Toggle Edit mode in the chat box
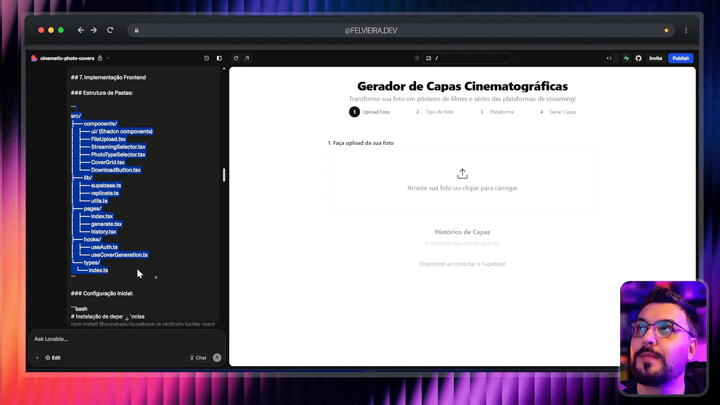The image size is (720, 405). click(x=53, y=358)
